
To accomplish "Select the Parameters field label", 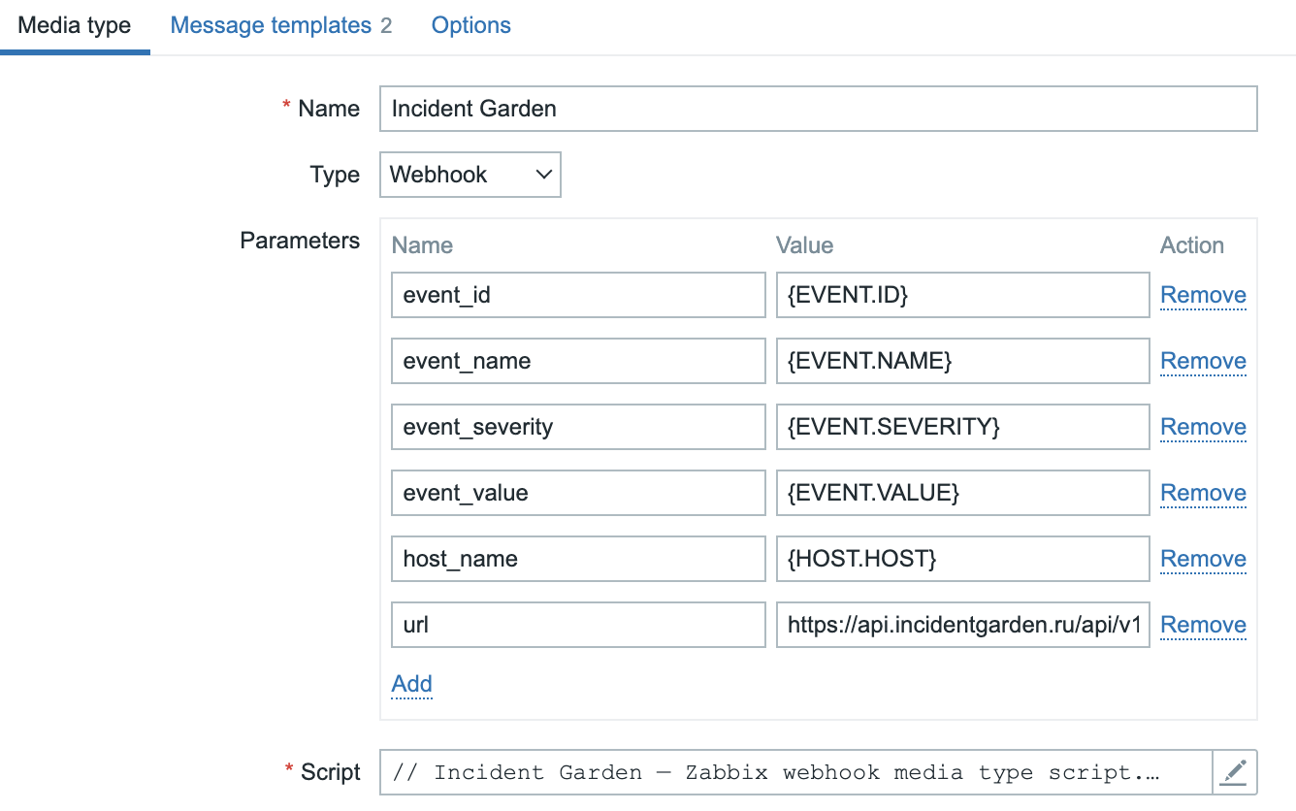I will pos(300,241).
